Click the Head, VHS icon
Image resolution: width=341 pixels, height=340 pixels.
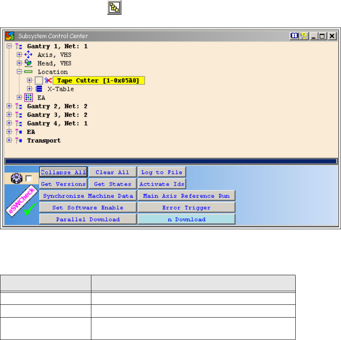coord(28,63)
